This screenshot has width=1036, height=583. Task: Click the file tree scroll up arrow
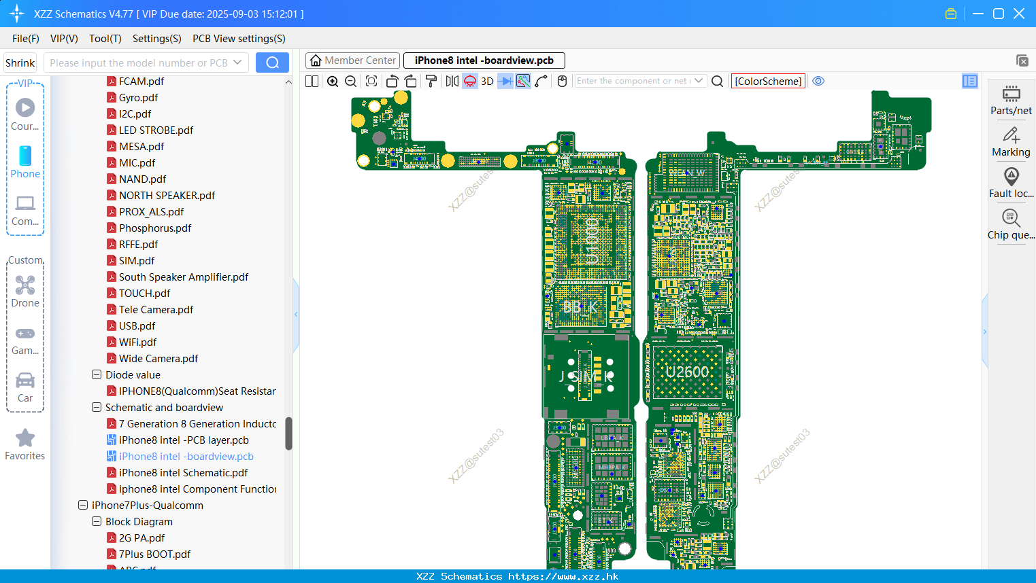click(288, 82)
